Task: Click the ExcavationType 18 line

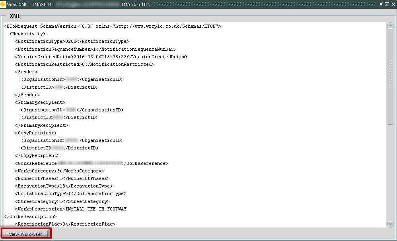Action: click(64, 186)
